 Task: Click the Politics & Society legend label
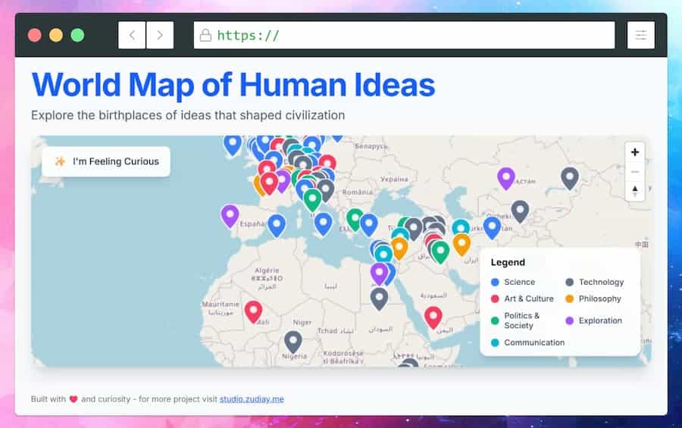[522, 320]
